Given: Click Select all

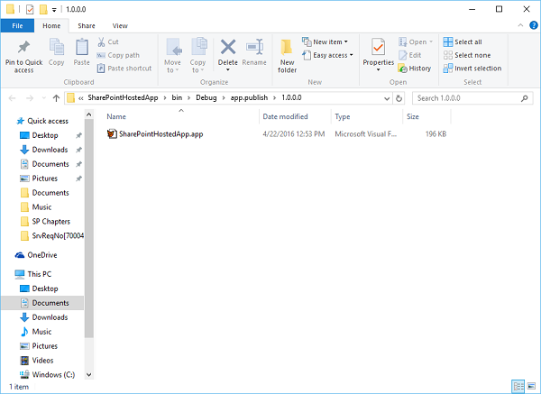Looking at the screenshot, I should point(463,42).
